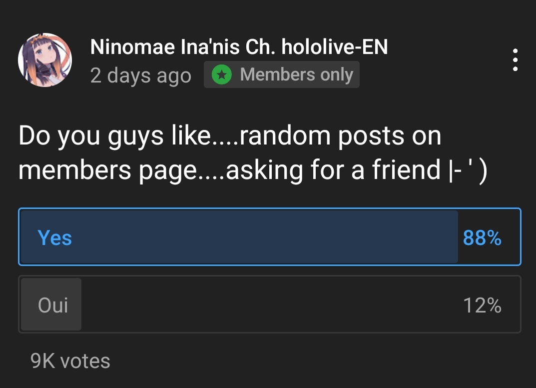Open the three-dot post options menu
The image size is (536, 388).
515,60
